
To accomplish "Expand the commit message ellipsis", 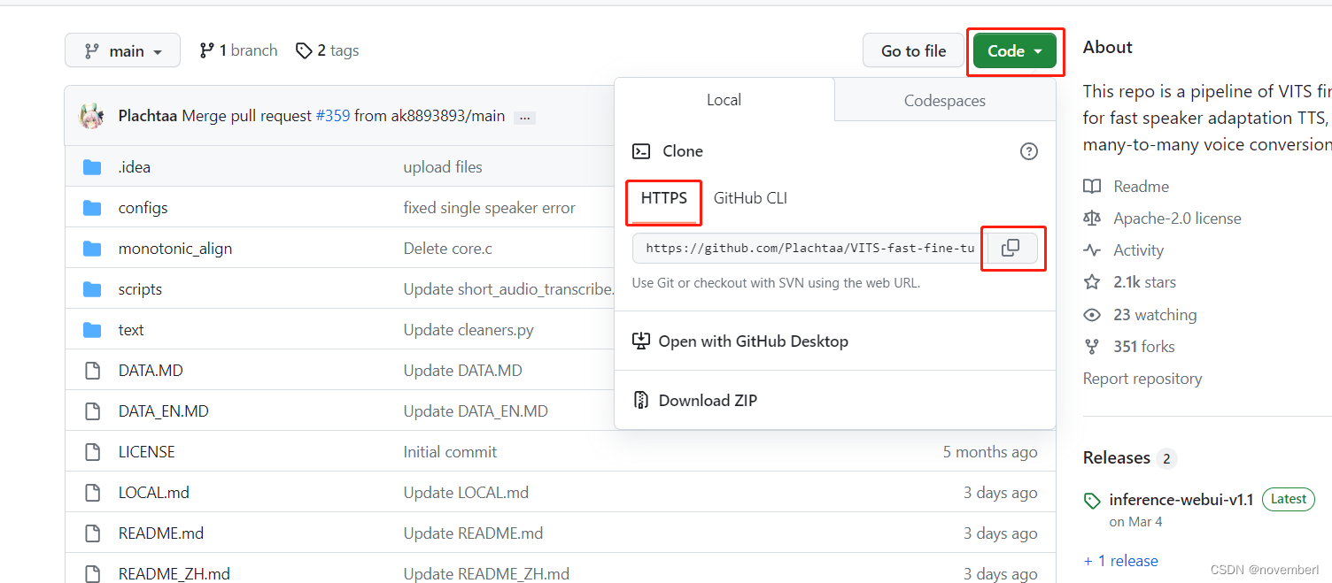I will pyautogui.click(x=524, y=117).
